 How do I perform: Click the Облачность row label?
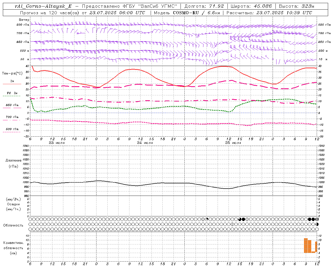(13, 225)
